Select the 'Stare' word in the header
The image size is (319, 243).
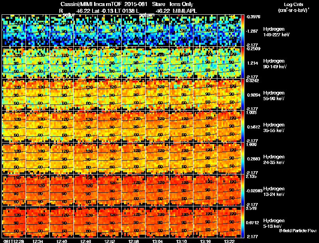coord(158,4)
